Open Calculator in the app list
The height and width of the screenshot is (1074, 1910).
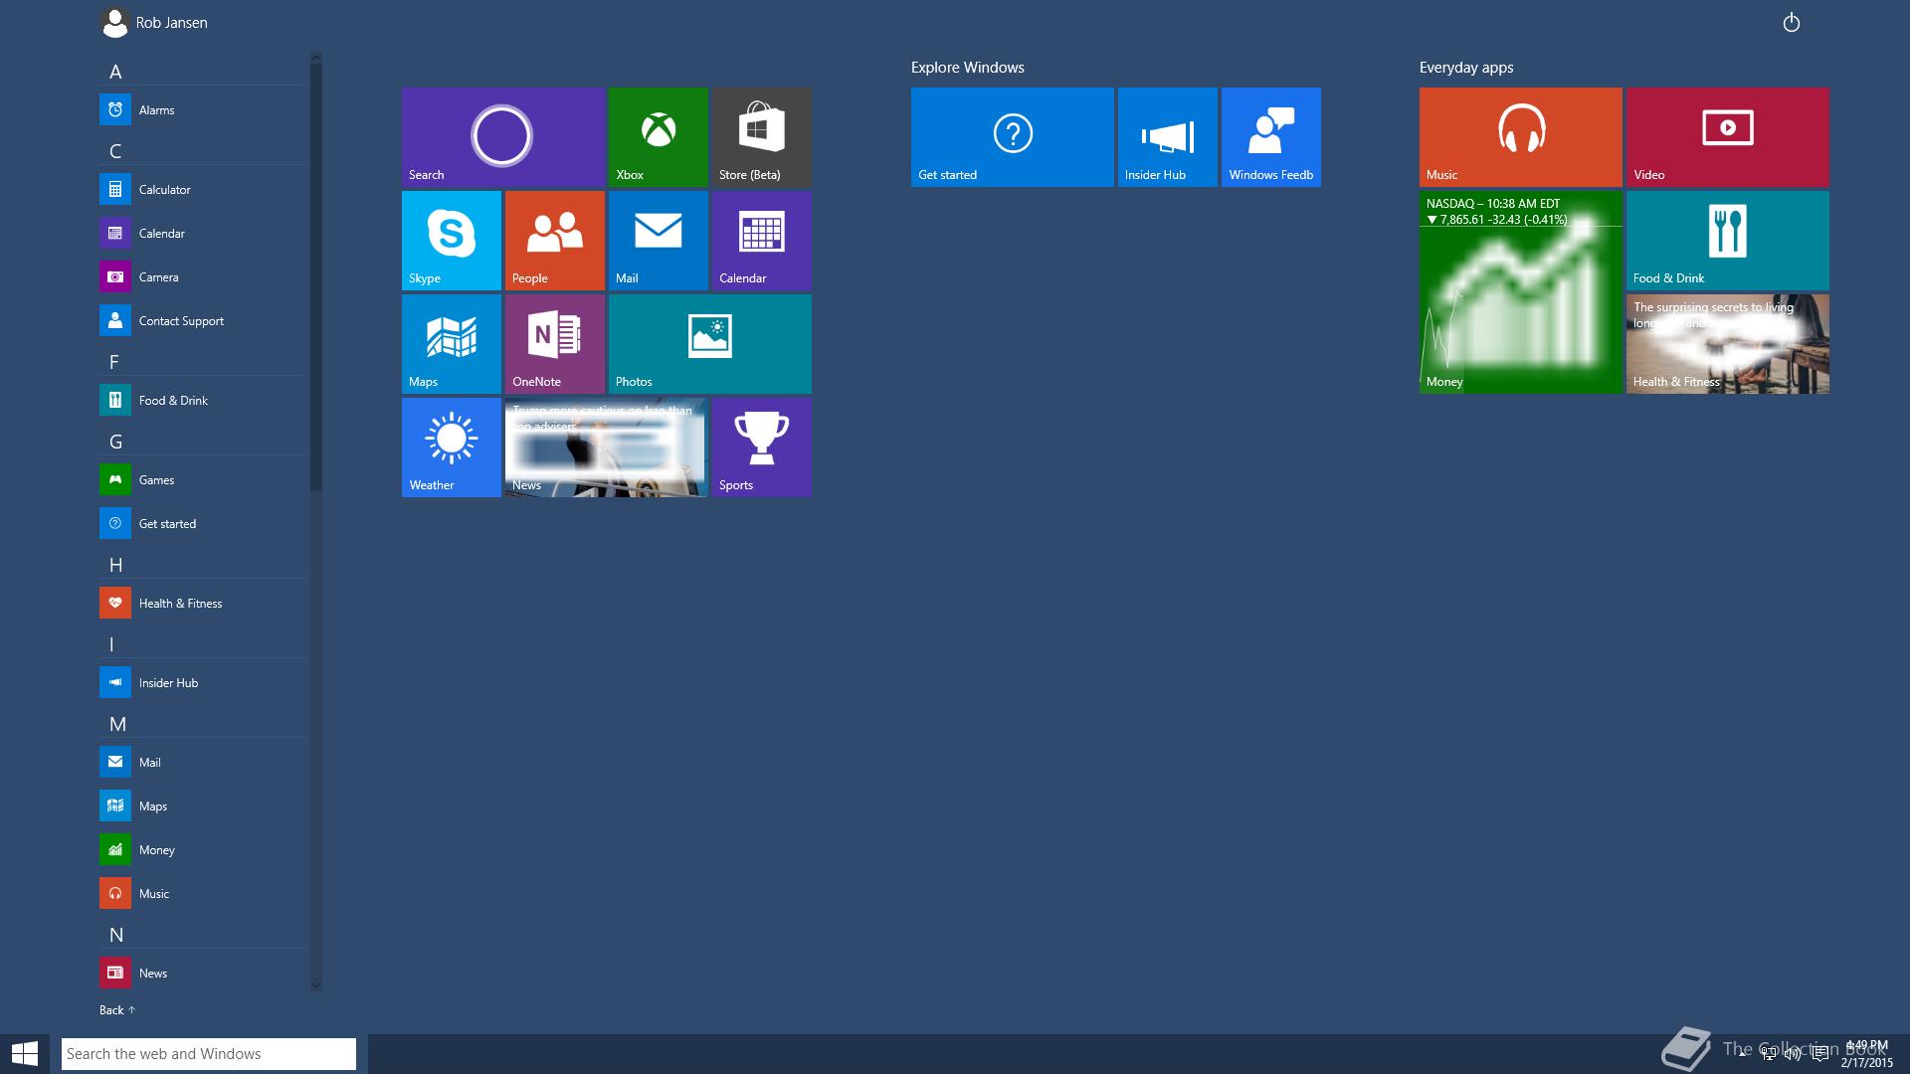click(203, 189)
